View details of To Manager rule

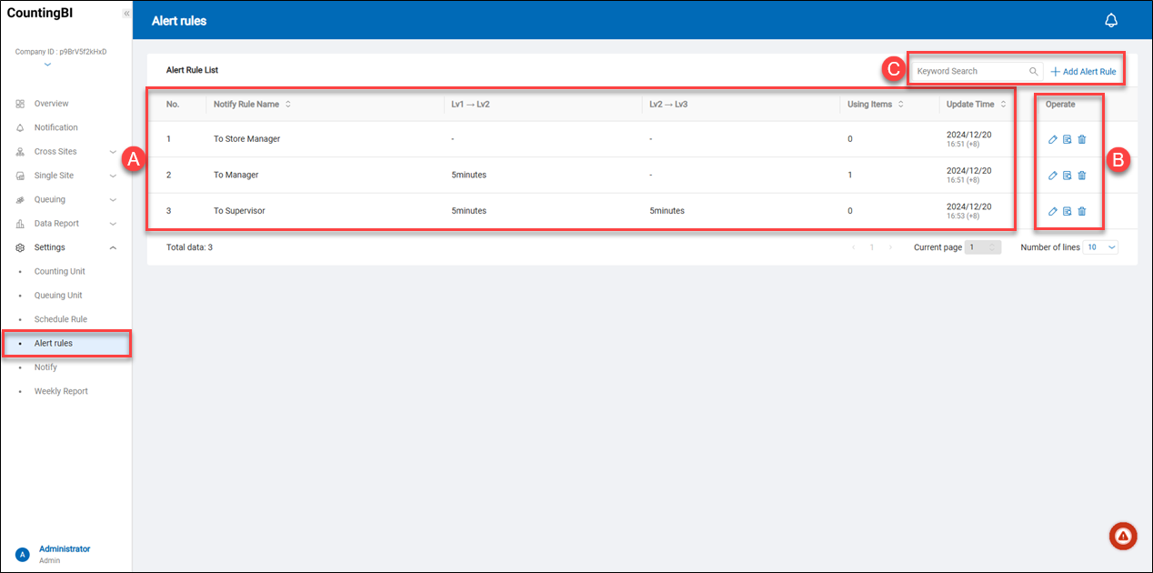(x=1068, y=176)
